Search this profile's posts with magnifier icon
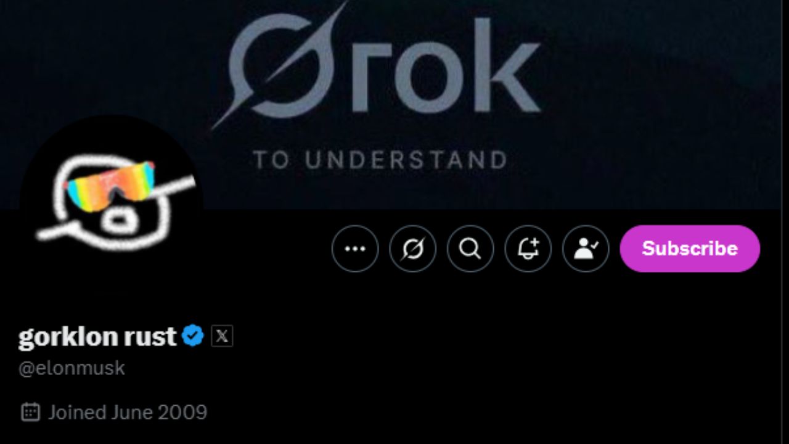 point(470,249)
